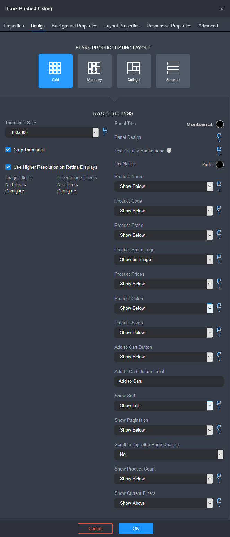Open the Add to Cart Button dropdown
This screenshot has height=537, width=230.
(164, 357)
